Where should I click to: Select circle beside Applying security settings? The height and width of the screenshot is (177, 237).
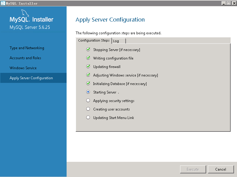pyautogui.click(x=88, y=100)
